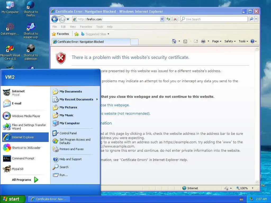The image size is (271, 203).
Task: Open My Music folder
Action: (x=75, y=115)
